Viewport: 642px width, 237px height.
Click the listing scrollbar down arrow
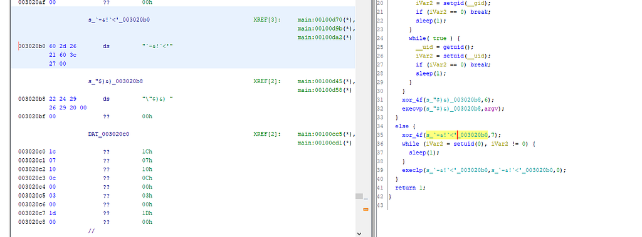359,233
